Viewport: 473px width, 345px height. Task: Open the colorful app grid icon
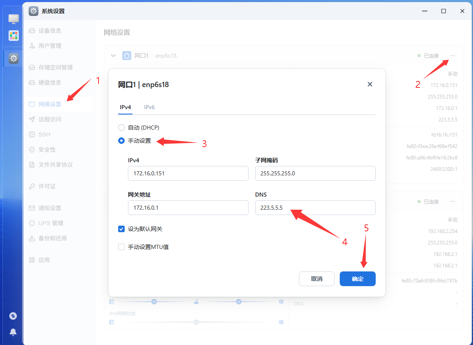[13, 36]
